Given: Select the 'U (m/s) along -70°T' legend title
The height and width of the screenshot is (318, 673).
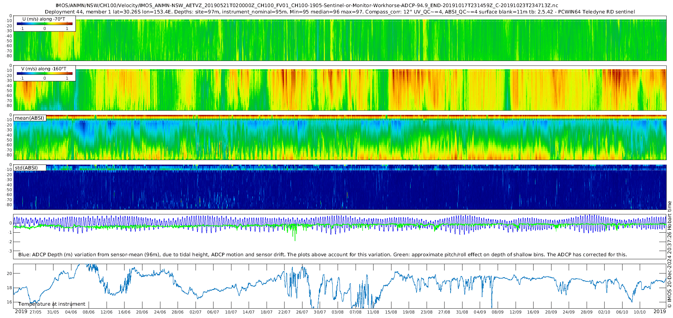Looking at the screenshot, I should point(44,19).
